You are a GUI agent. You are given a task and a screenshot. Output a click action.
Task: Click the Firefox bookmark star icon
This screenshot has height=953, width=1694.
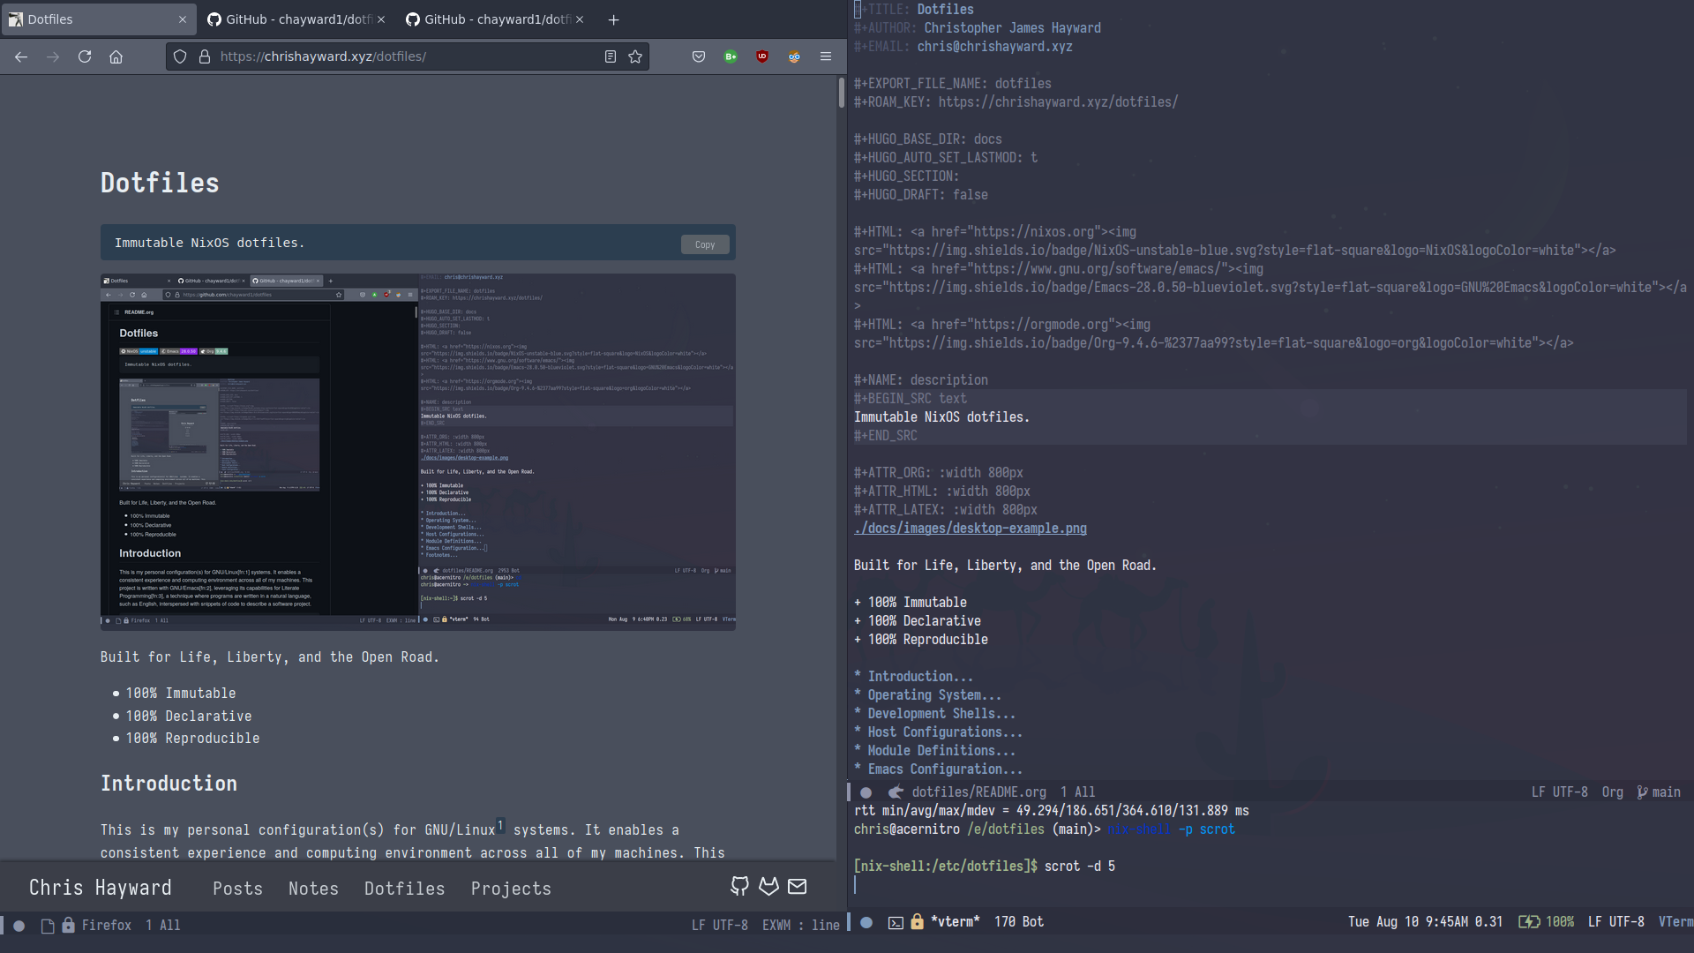point(635,56)
